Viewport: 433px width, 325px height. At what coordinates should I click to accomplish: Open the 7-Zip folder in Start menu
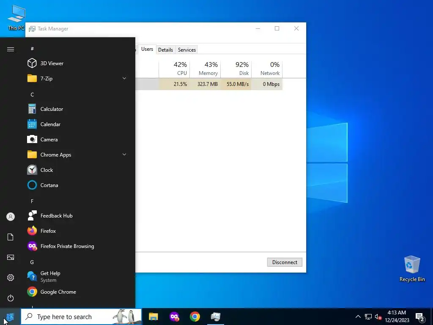78,78
